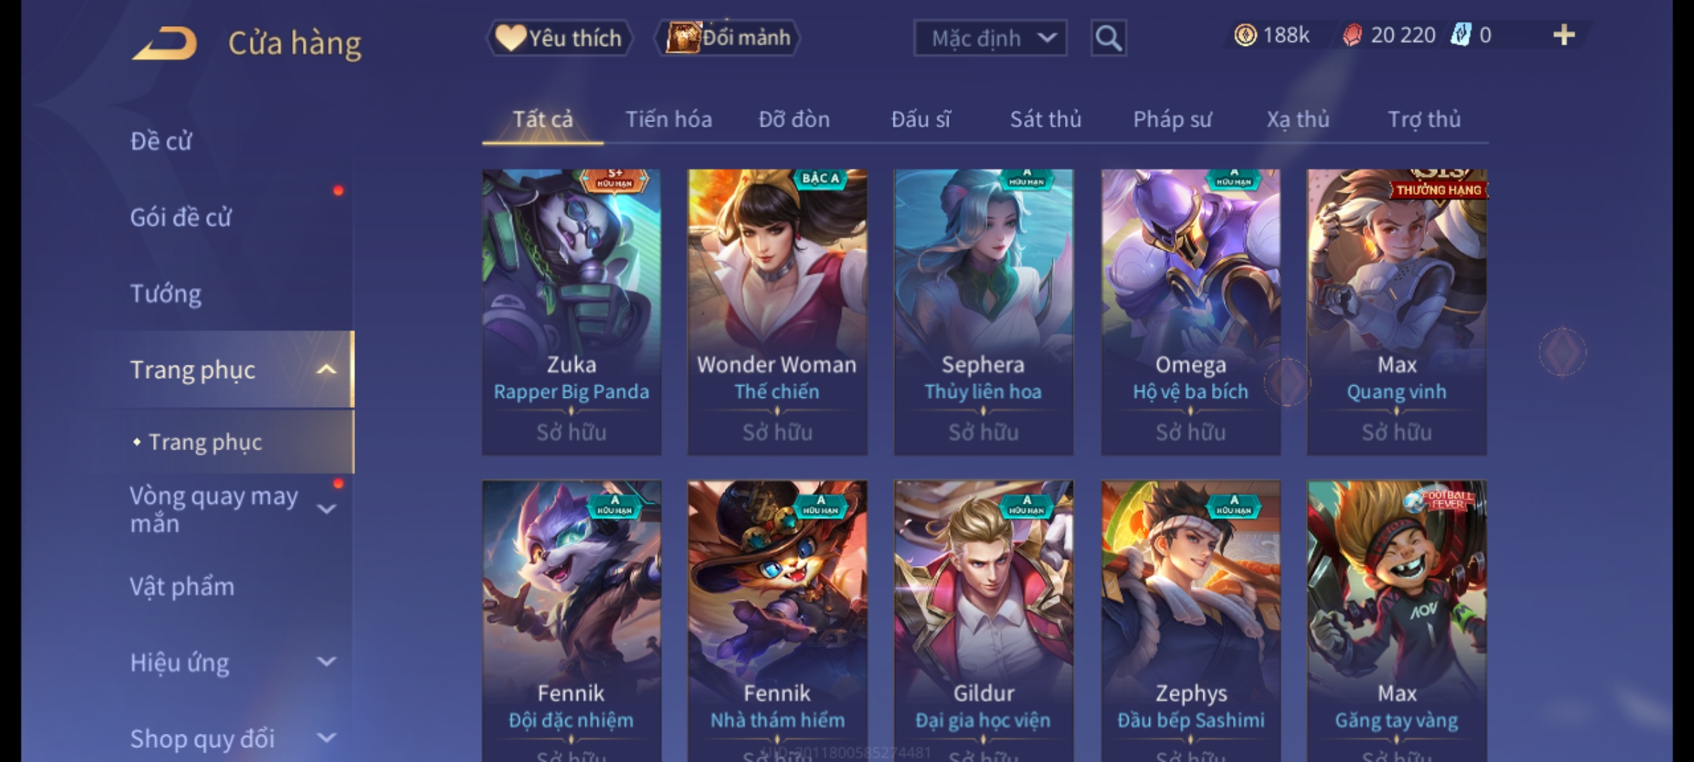Open search with the magnifier icon
The width and height of the screenshot is (1694, 762).
coord(1108,38)
